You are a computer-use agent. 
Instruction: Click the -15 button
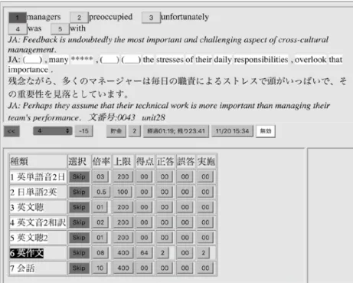[83, 131]
